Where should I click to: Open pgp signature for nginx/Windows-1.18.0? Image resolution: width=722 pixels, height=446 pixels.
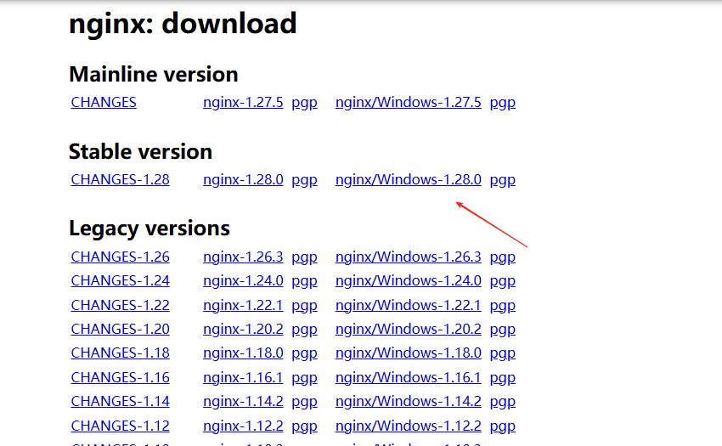(x=502, y=354)
